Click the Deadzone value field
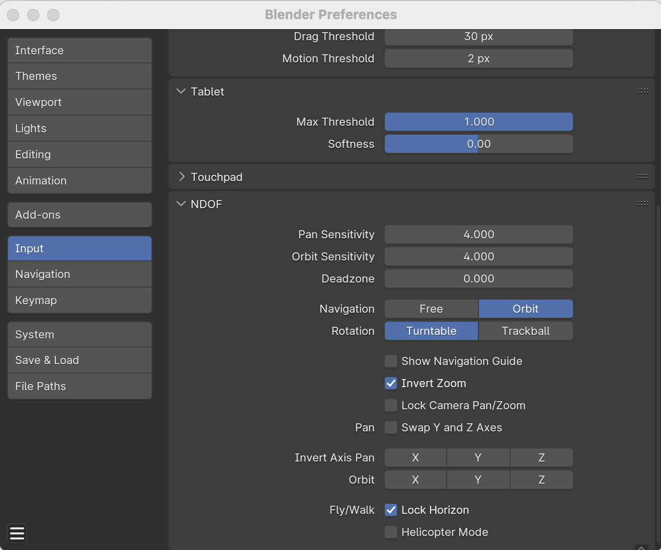 (479, 279)
